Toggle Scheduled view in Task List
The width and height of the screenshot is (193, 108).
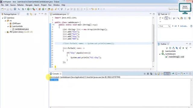click(169, 18)
